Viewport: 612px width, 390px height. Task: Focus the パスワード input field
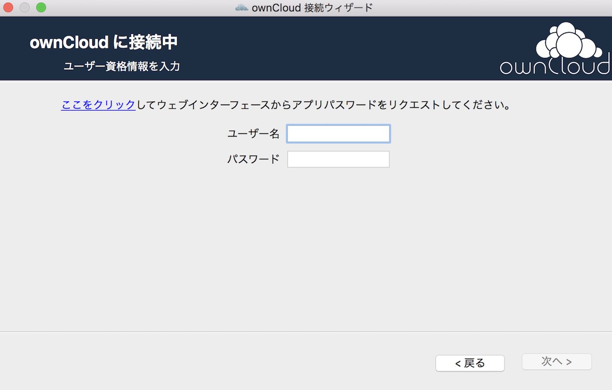[339, 159]
